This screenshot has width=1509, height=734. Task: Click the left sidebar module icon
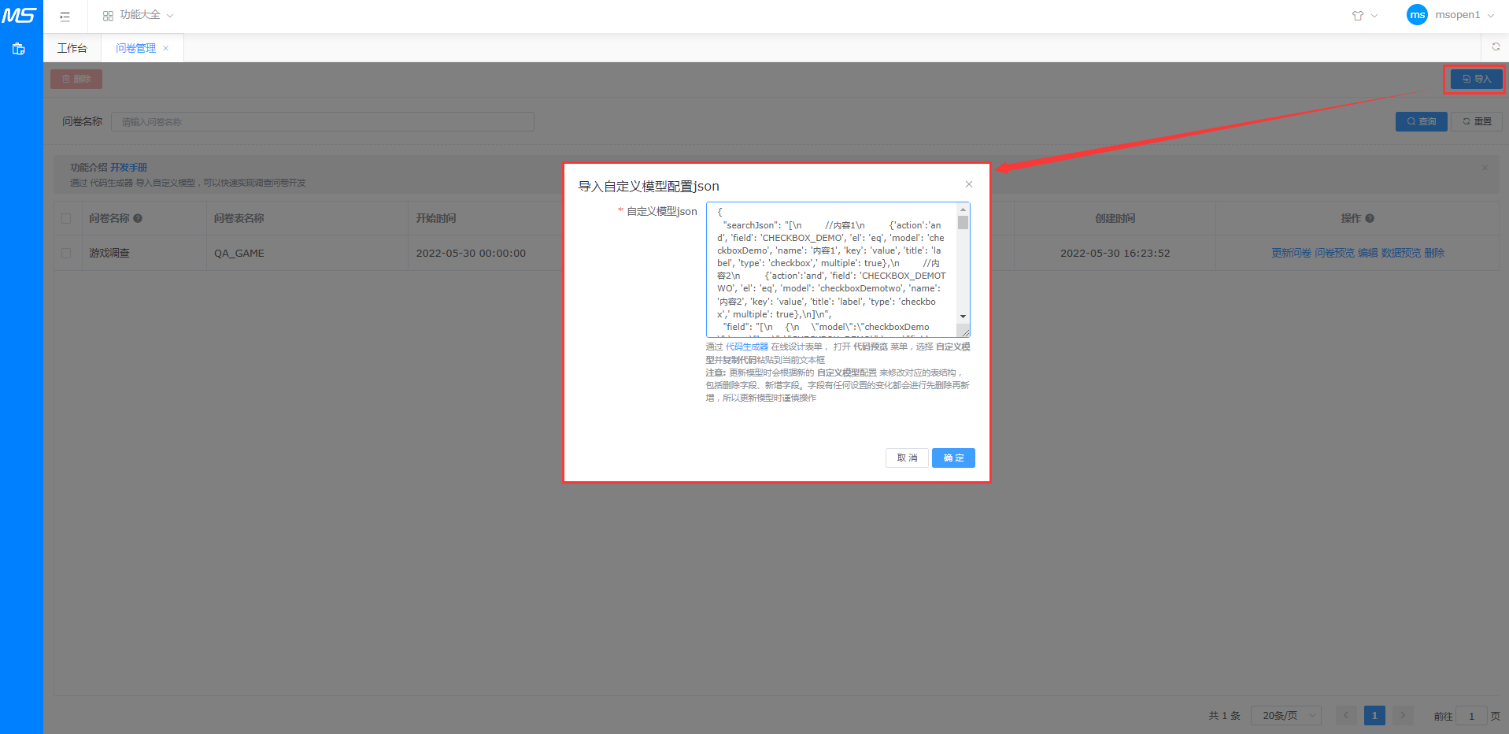(19, 49)
